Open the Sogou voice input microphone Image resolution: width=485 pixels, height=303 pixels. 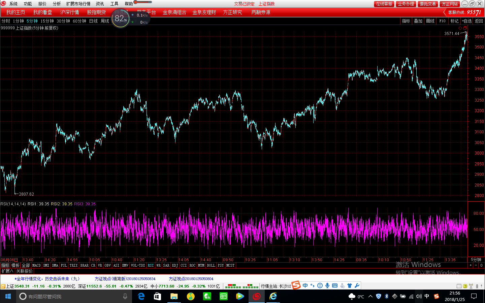pos(327,285)
